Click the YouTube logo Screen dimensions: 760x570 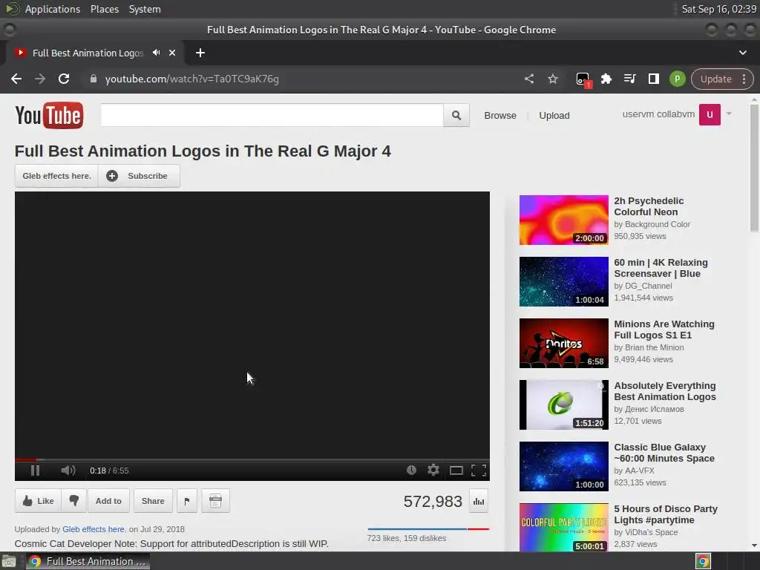pos(49,115)
